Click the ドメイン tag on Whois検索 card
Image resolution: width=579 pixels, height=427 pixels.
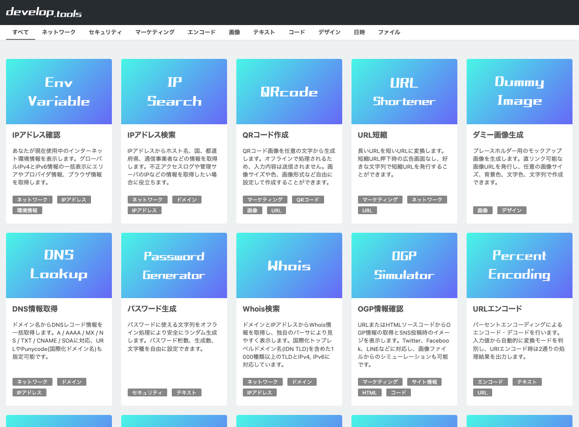tap(301, 382)
